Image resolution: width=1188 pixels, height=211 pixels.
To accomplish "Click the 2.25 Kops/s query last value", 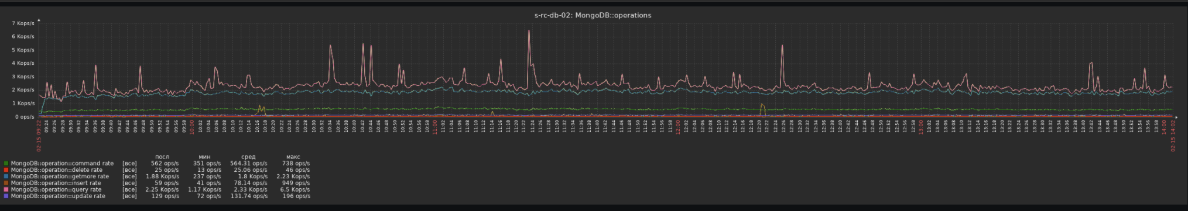I will [x=162, y=190].
